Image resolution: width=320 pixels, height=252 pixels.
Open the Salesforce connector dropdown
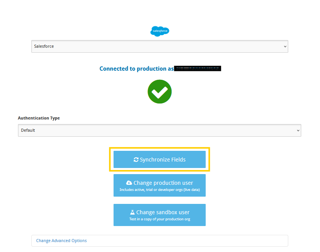pos(159,46)
